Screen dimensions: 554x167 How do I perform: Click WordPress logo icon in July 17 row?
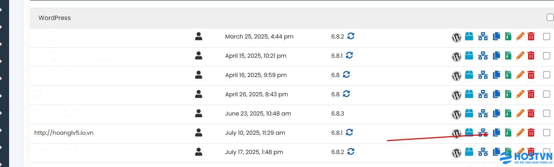(x=456, y=152)
